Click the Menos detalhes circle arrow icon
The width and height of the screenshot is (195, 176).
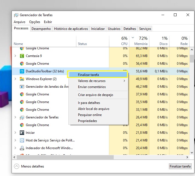click(x=16, y=166)
